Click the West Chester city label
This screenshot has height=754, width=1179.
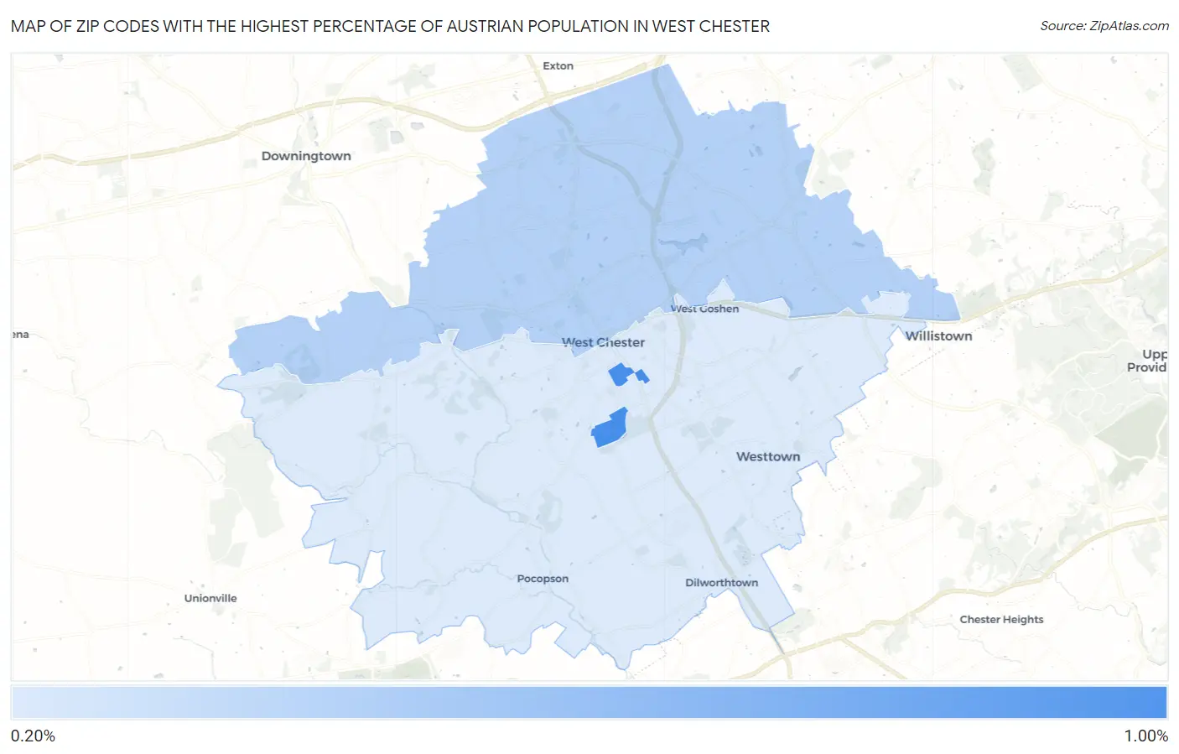click(603, 342)
